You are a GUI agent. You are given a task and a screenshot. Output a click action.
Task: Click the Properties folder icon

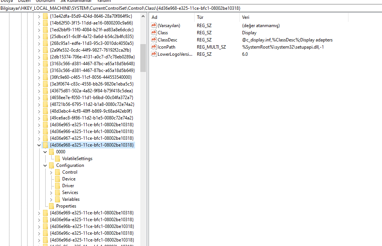click(x=51, y=206)
